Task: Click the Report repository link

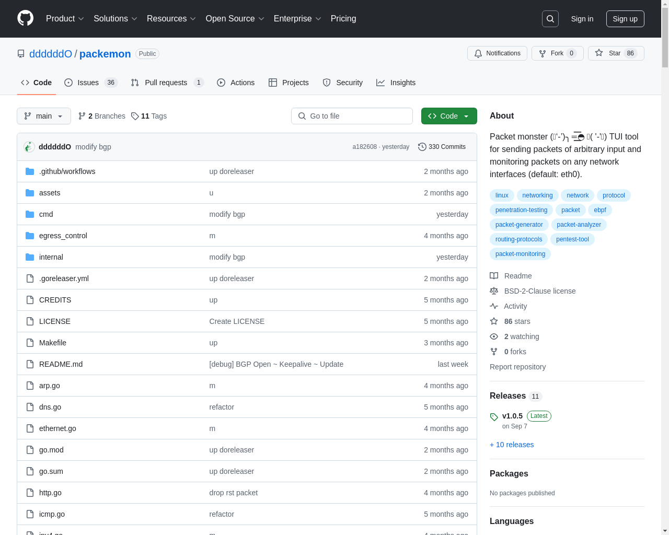Action: click(x=517, y=367)
